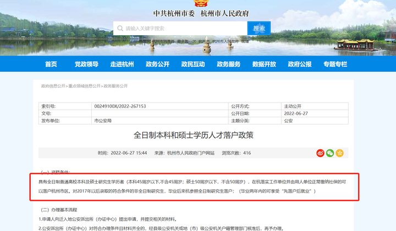Screen dimensions: 396x231
Task: Click step 2 line starting 2.公安派出所（办证中心）
Action: 161,228
